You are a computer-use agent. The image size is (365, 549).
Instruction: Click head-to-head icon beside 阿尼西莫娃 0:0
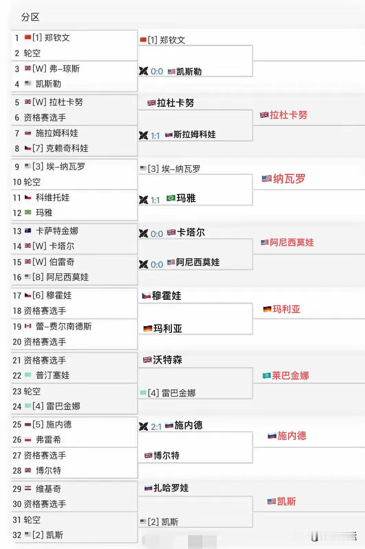tap(143, 265)
